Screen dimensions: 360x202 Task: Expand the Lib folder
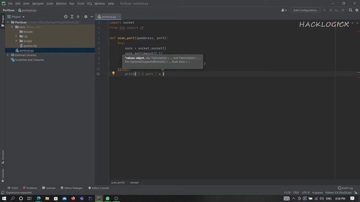coord(16,36)
